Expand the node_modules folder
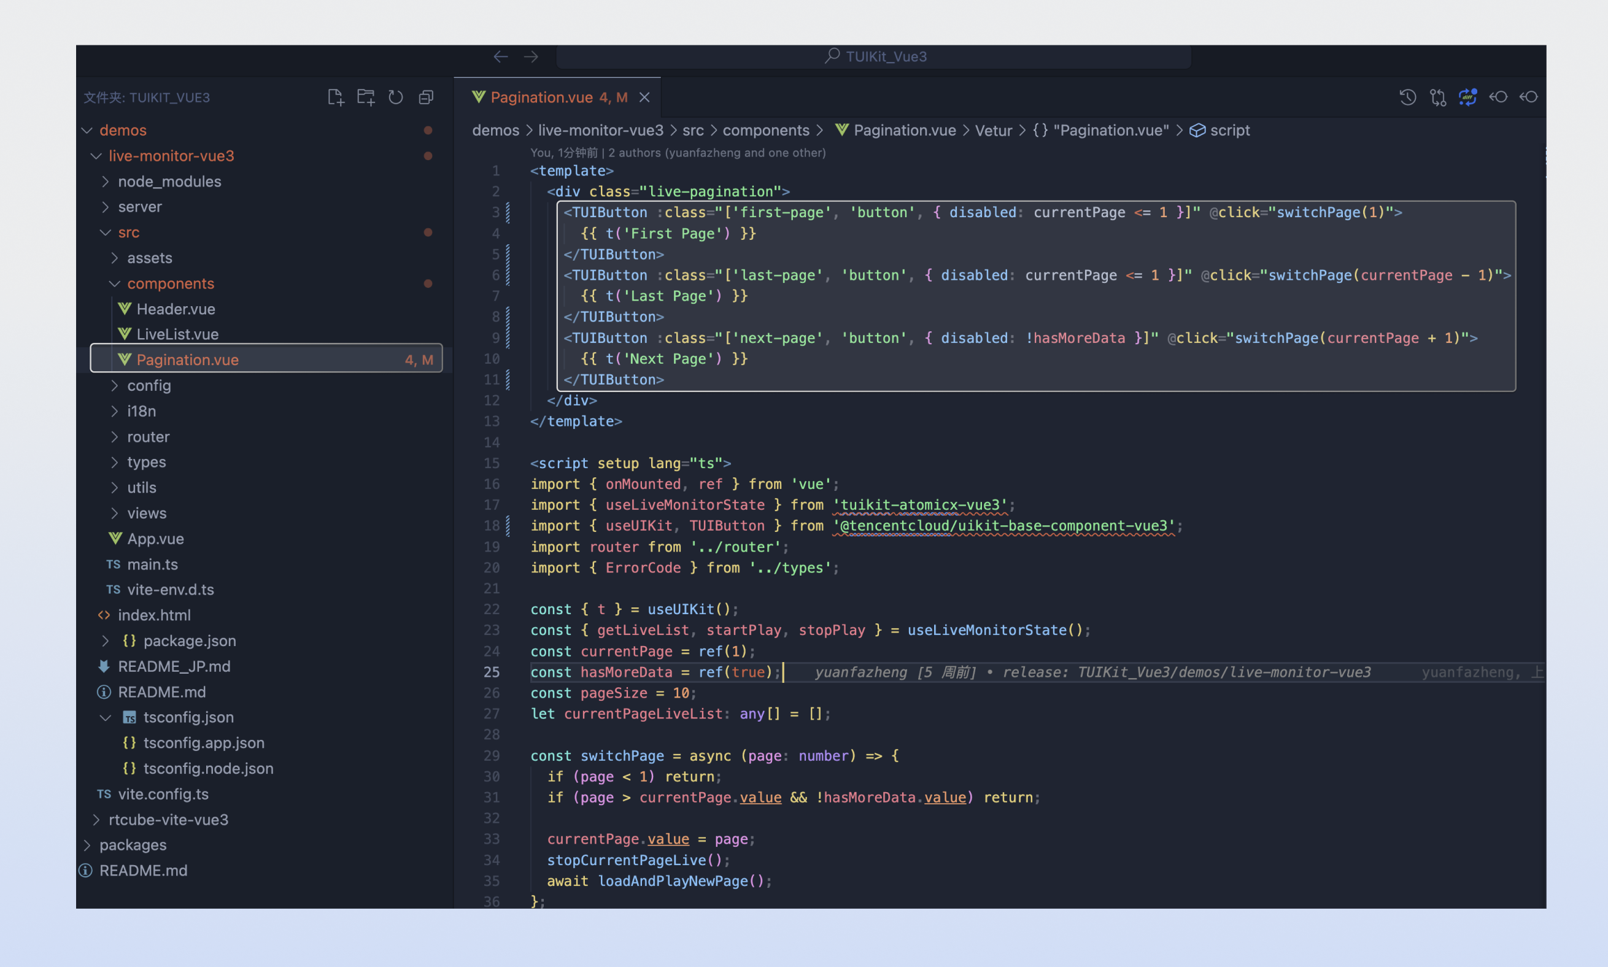The image size is (1608, 967). [x=169, y=182]
